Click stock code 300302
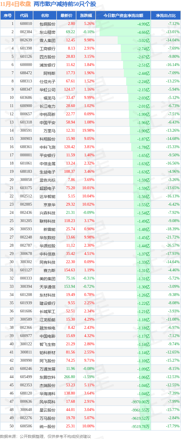The image size is (181, 439). pos(26,262)
